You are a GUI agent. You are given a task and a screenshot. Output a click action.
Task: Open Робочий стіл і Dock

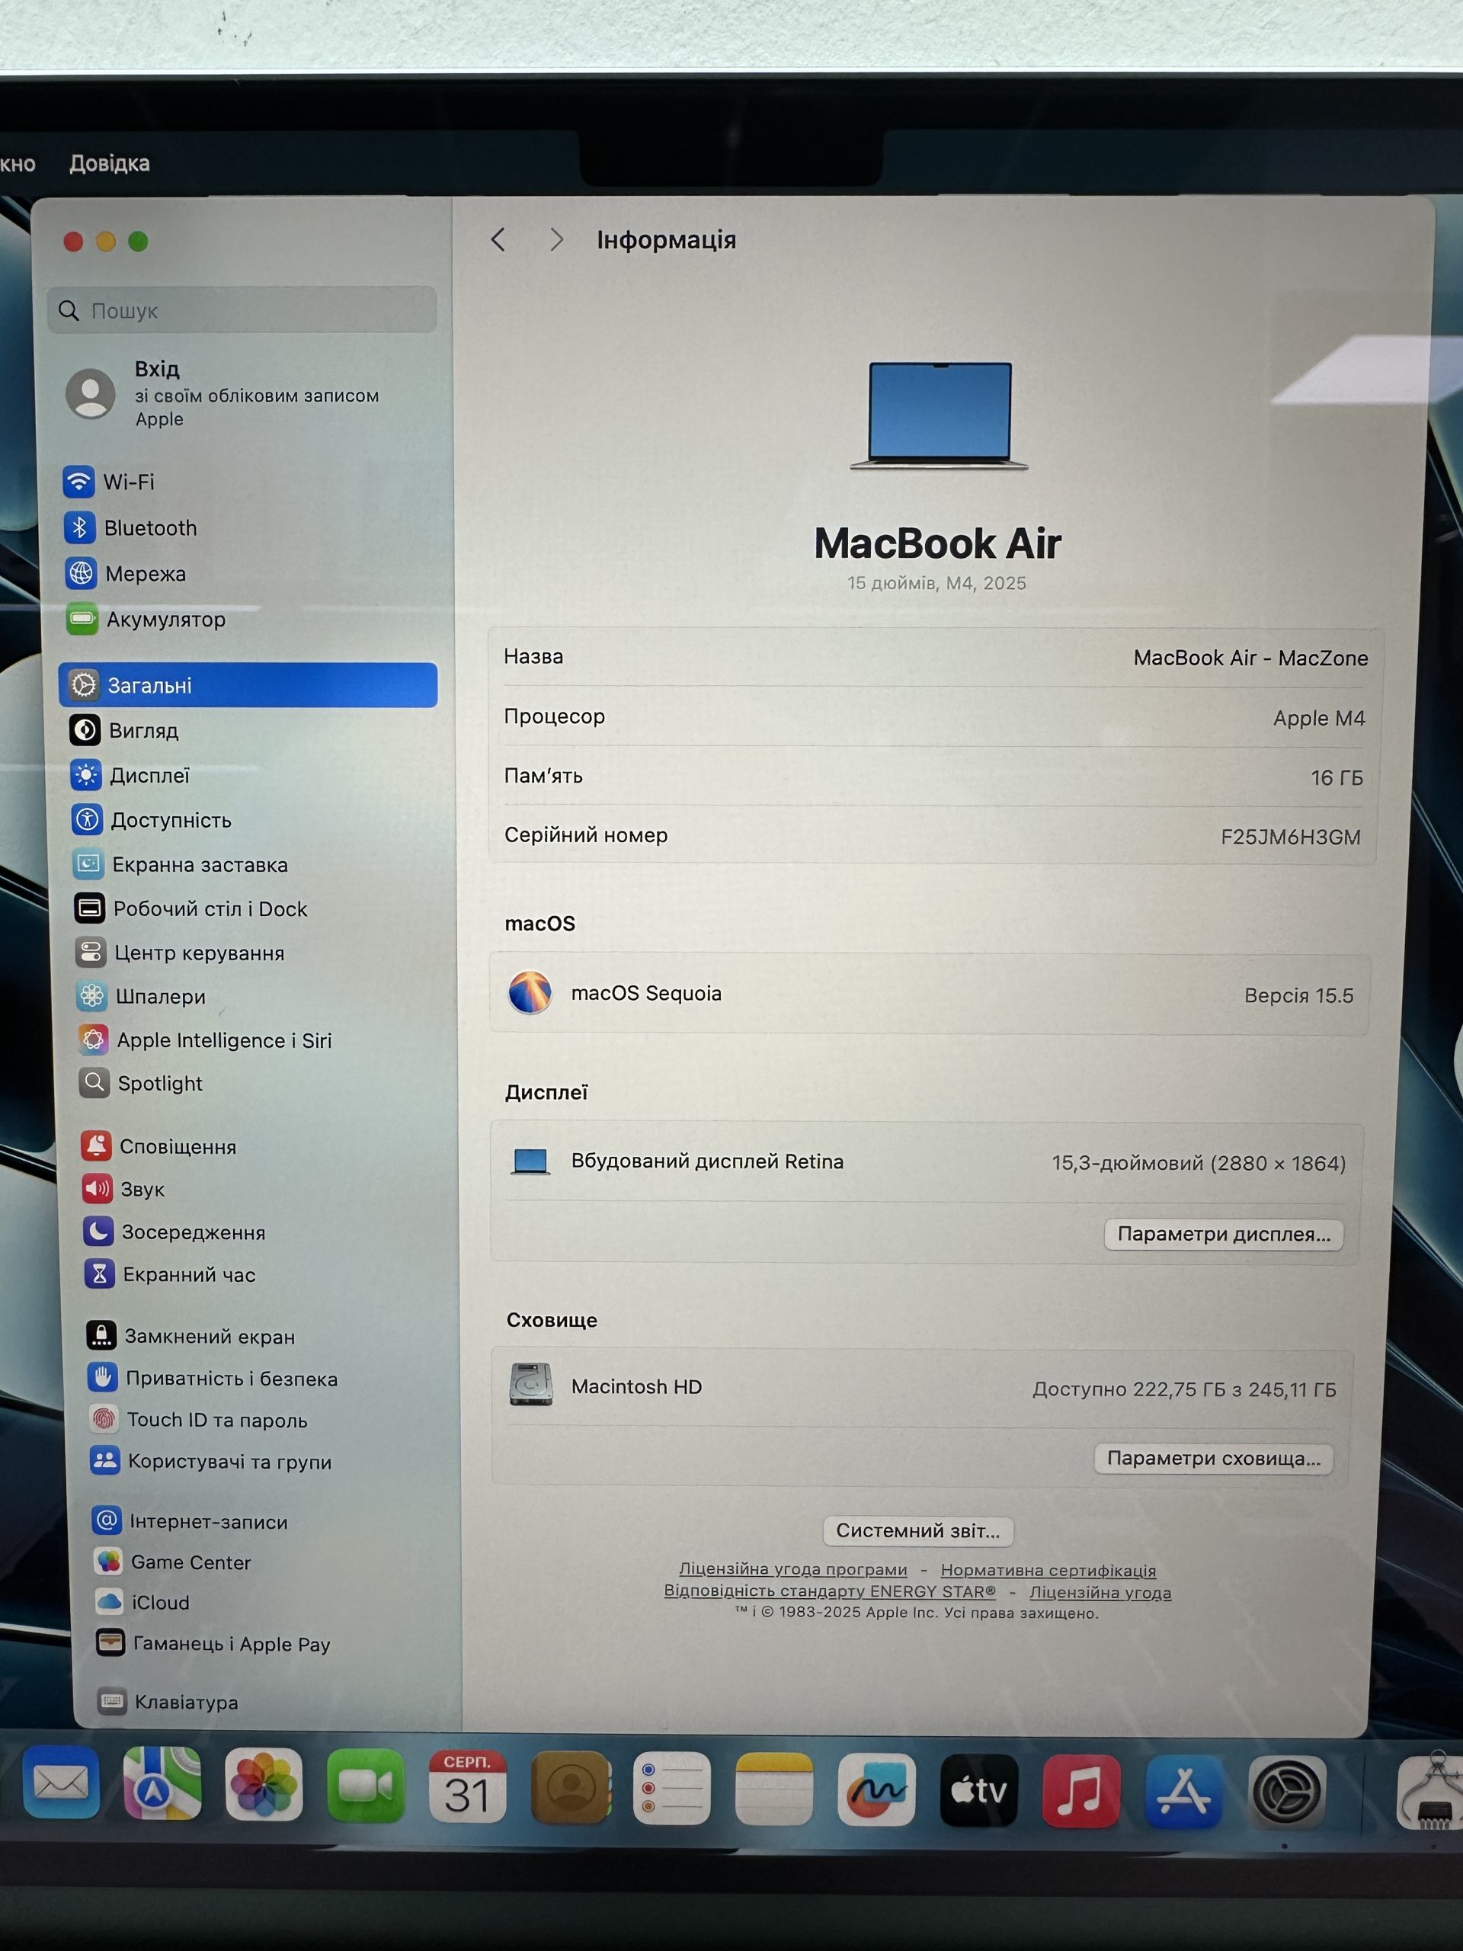pos(191,908)
